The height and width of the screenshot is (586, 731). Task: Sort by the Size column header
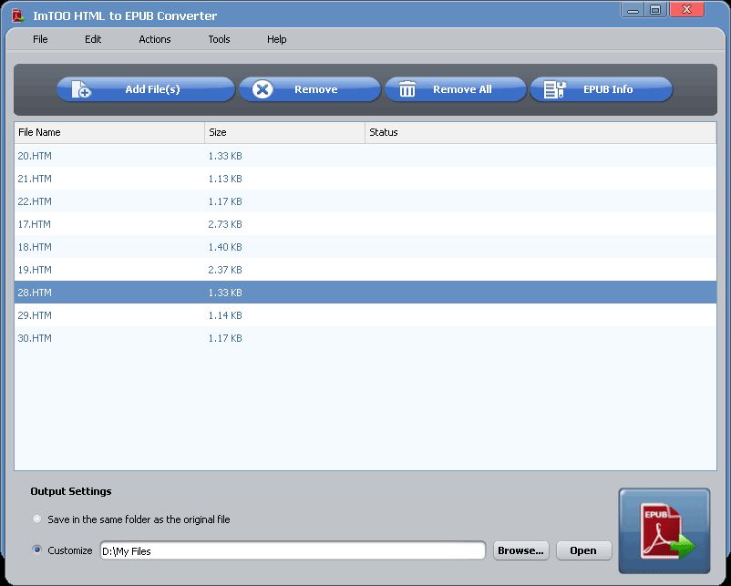pyautogui.click(x=285, y=132)
